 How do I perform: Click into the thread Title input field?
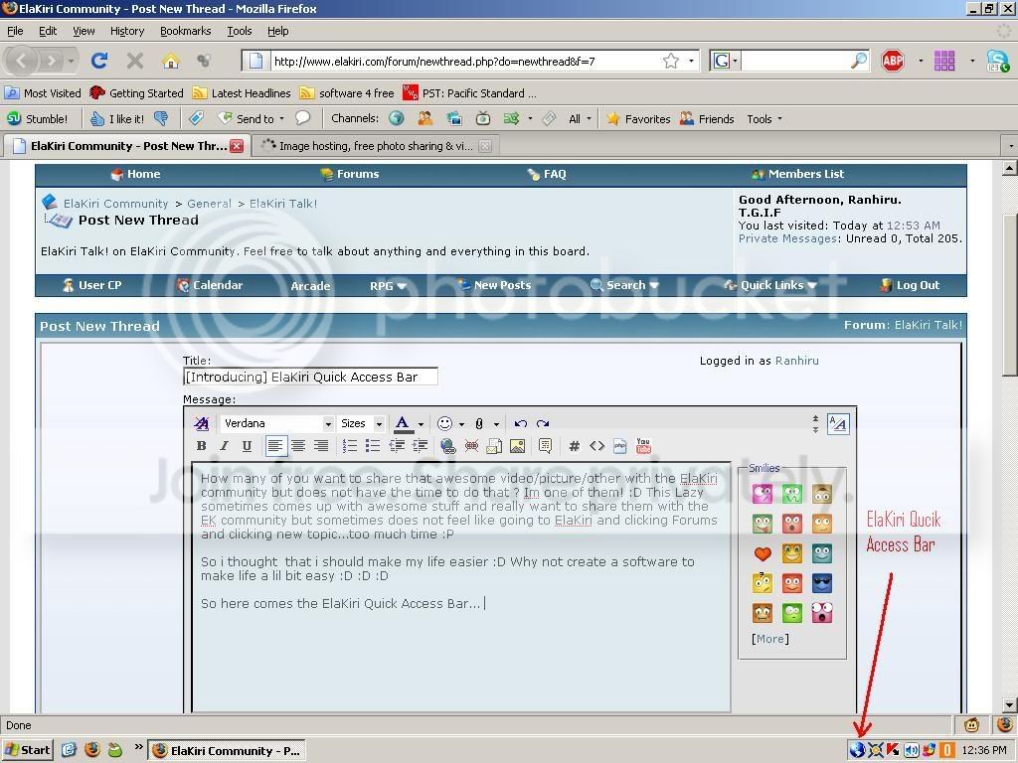click(310, 377)
